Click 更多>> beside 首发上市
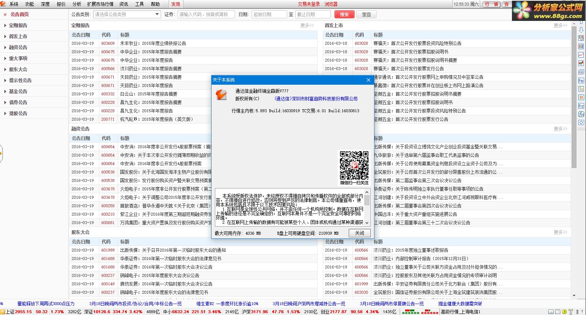 (560, 25)
